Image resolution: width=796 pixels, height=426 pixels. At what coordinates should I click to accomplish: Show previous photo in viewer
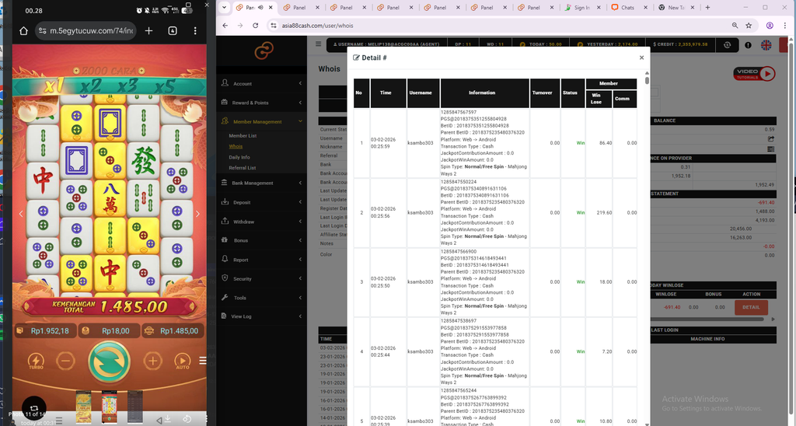click(x=21, y=214)
